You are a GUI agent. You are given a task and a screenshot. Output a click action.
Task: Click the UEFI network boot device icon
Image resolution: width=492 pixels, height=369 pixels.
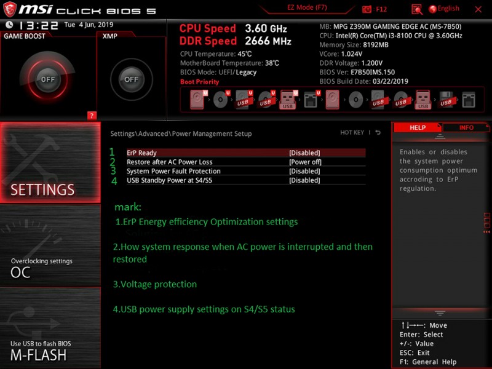pos(312,100)
